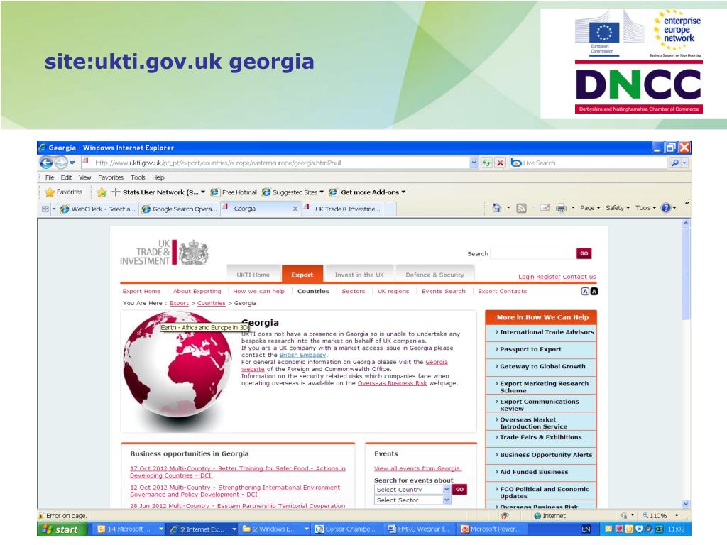Screen dimensions: 727x545
Task: Open Microsoft PowerPoint taskbar item
Action: [493, 529]
